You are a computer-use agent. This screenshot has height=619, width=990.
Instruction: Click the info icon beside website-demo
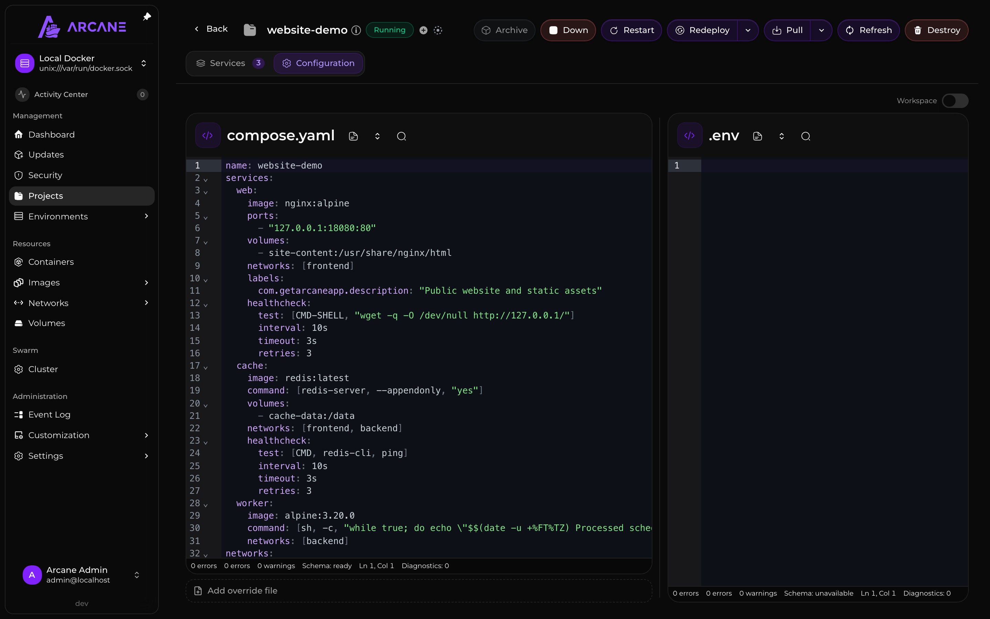pyautogui.click(x=356, y=30)
